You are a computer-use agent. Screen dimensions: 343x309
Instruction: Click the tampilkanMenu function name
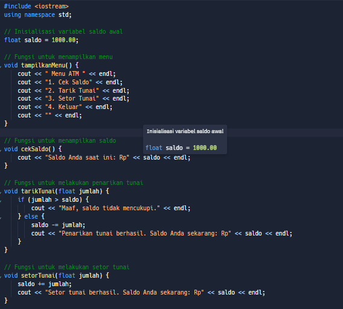(43, 65)
